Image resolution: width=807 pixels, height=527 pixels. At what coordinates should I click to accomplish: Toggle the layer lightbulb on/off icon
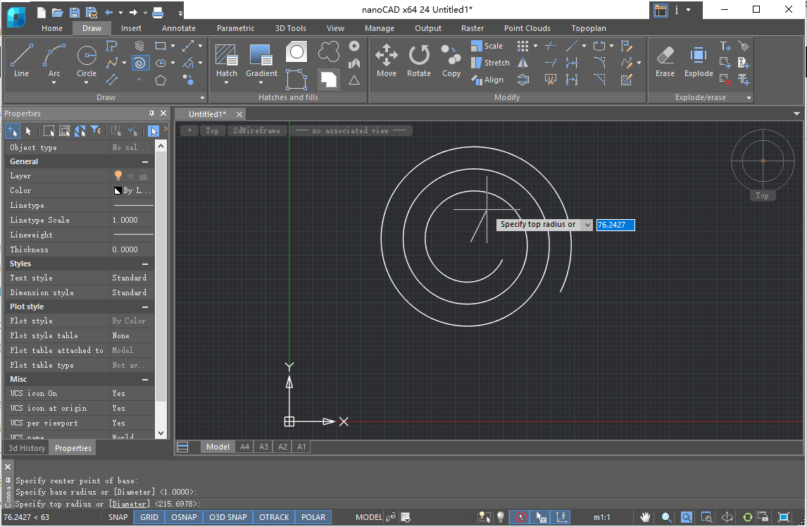click(x=118, y=175)
